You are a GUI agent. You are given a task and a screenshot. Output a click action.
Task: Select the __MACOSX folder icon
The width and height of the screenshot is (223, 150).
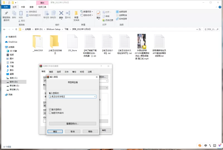37,41
